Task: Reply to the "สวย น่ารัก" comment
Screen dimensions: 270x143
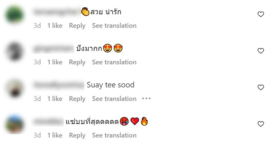Action: [x=77, y=26]
